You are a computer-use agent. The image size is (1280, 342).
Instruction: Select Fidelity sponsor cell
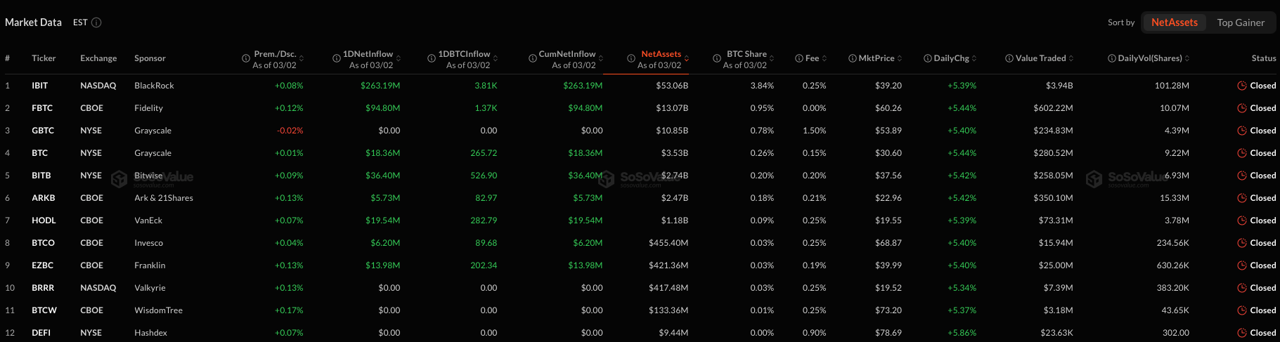[148, 108]
